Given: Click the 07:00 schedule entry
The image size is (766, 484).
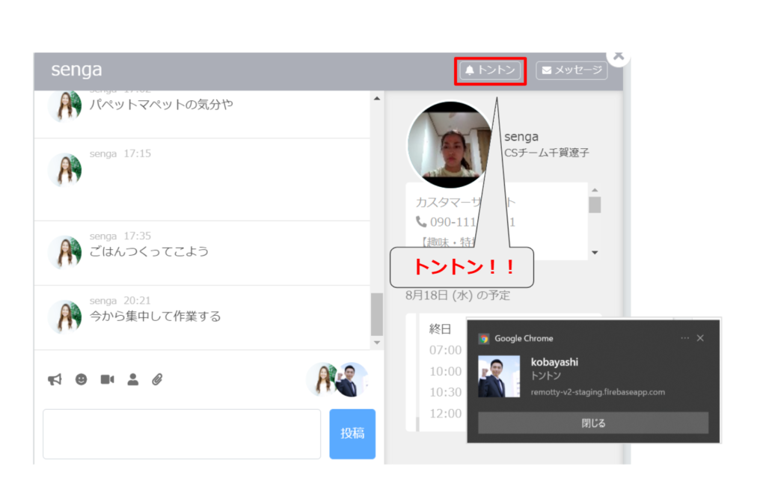Looking at the screenshot, I should pos(445,350).
